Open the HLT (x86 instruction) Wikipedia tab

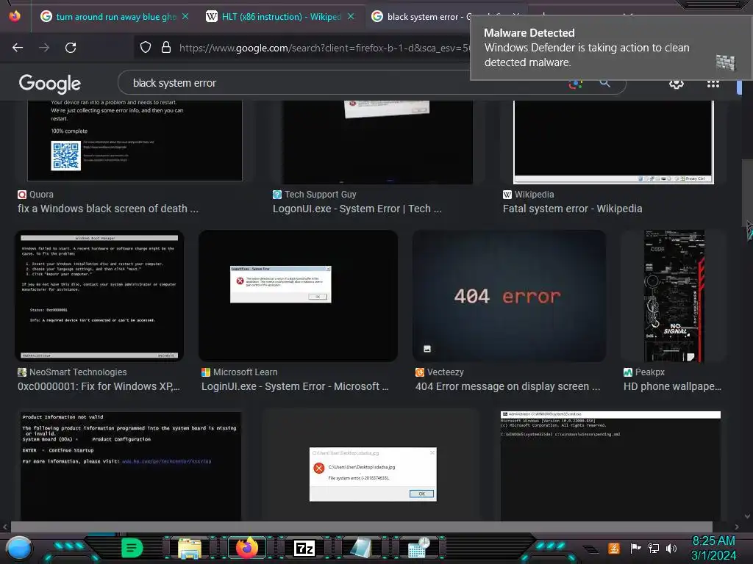pos(280,17)
